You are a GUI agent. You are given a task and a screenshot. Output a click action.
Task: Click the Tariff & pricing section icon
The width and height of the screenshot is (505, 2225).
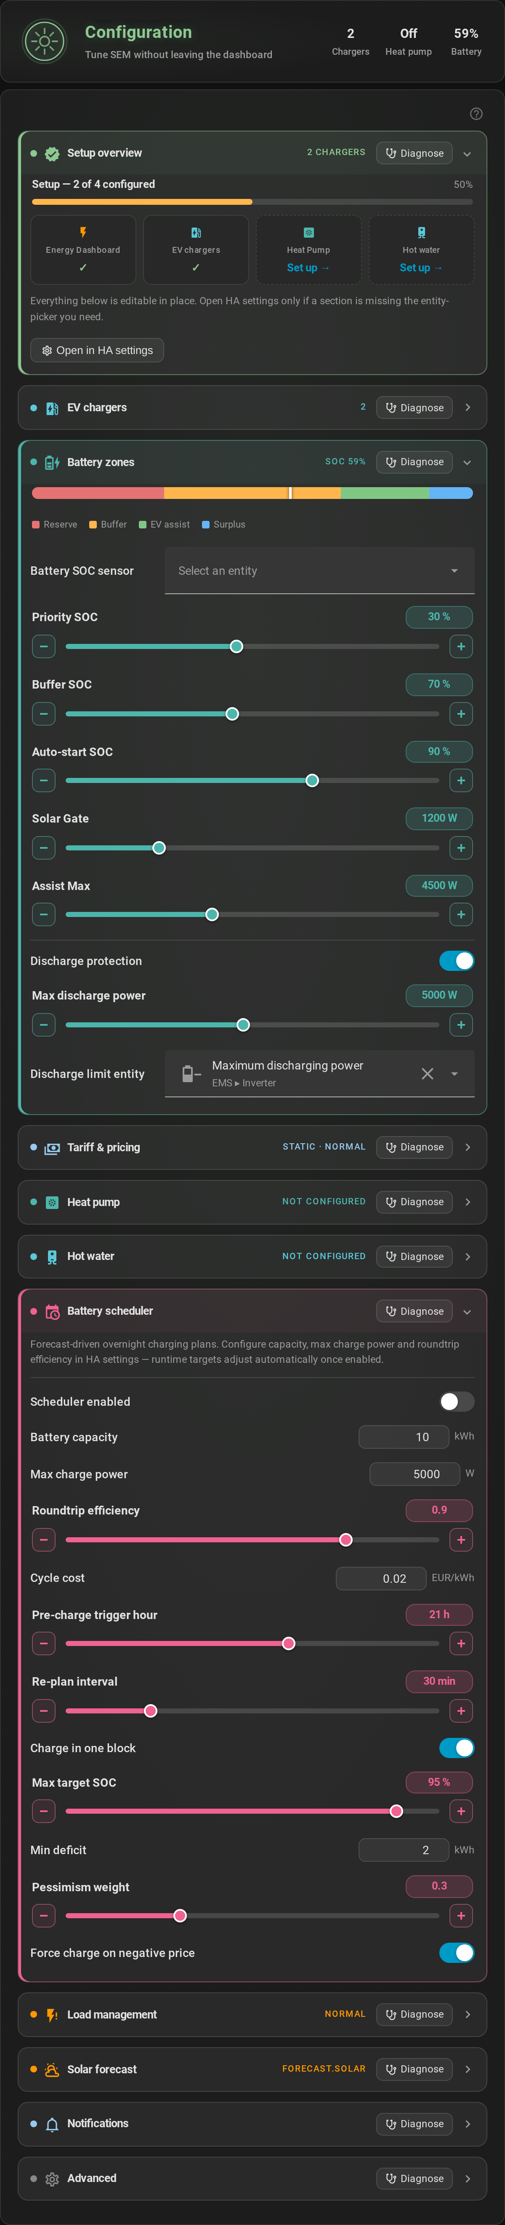pyautogui.click(x=52, y=1147)
